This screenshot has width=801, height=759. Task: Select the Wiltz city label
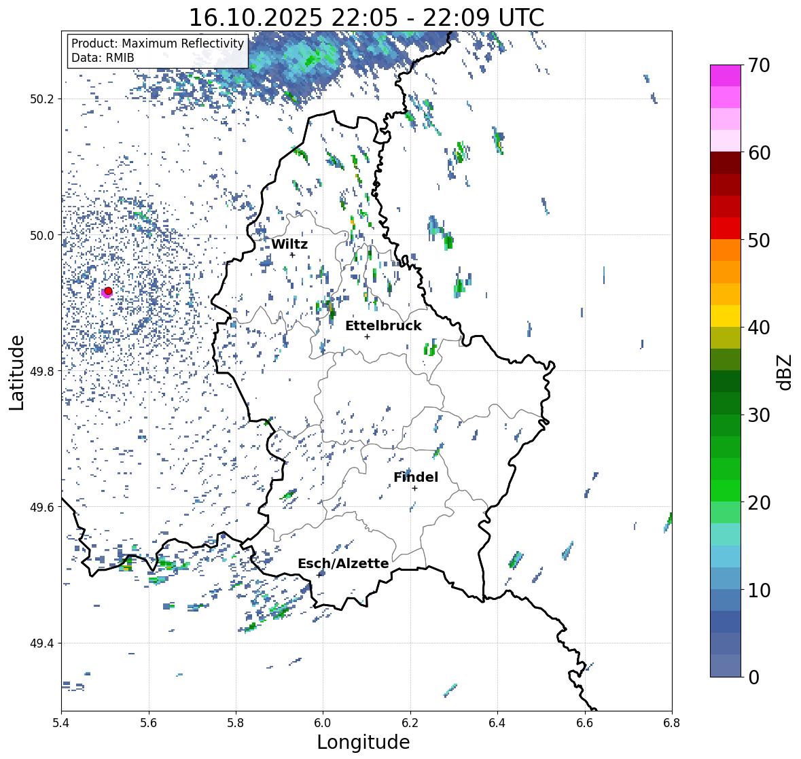(289, 244)
